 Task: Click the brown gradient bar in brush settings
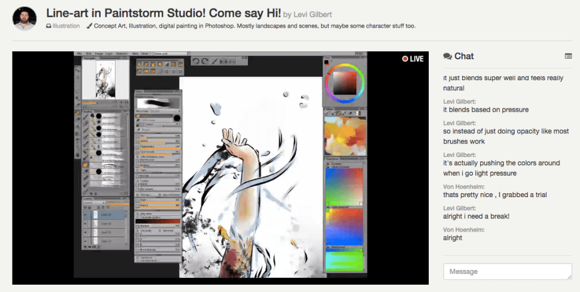[157, 221]
